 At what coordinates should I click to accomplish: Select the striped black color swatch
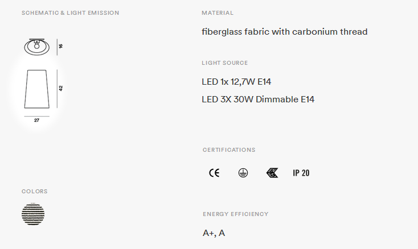click(33, 214)
